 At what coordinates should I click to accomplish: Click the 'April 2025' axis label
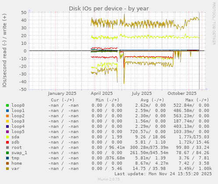102,94
